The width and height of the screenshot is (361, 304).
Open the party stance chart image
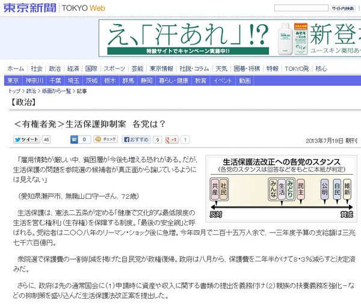point(282,189)
